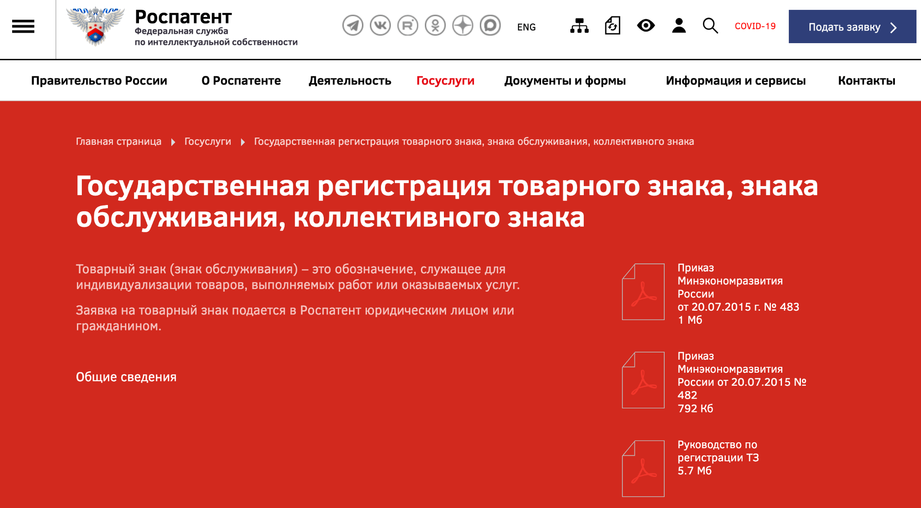
Task: Toggle visually impaired version eye icon
Action: (x=646, y=26)
